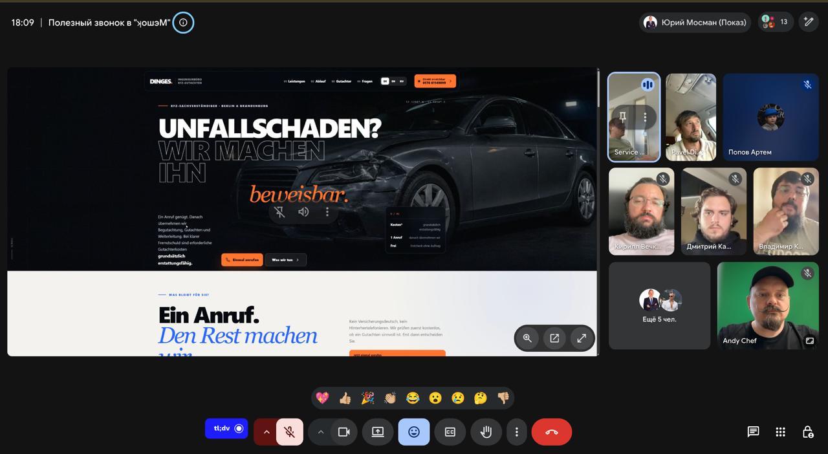Click the audio indicator on Service tile
828x454 pixels.
tap(648, 85)
